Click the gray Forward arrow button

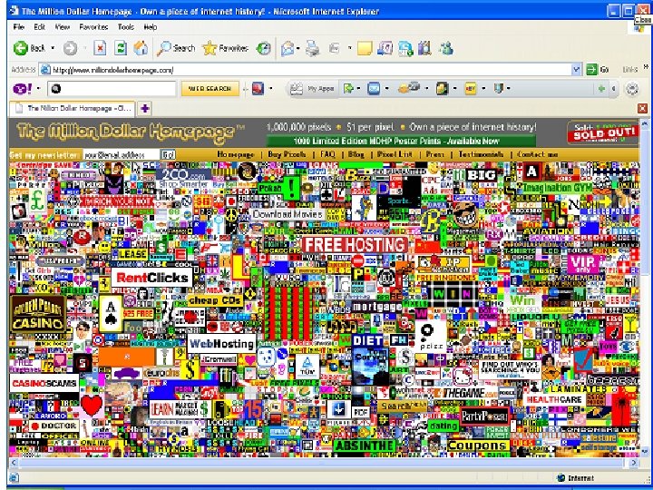70,48
